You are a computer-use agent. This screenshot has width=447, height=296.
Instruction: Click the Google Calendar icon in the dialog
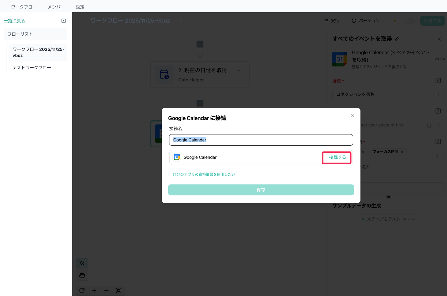[177, 157]
